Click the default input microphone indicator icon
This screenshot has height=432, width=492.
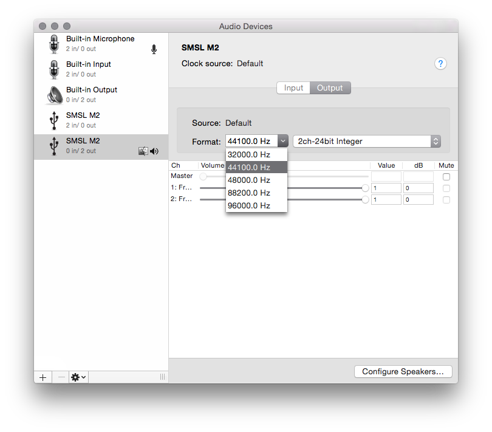click(154, 49)
